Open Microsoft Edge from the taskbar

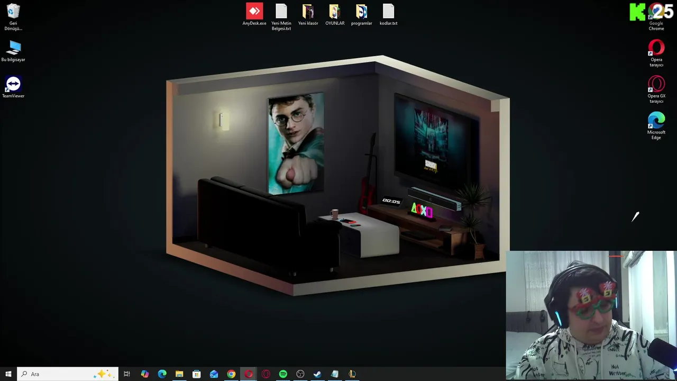coord(162,374)
